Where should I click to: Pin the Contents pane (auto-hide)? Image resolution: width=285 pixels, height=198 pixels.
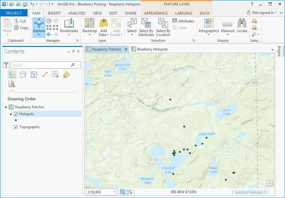(73, 51)
